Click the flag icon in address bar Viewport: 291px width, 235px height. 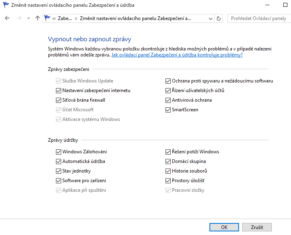click(x=47, y=18)
